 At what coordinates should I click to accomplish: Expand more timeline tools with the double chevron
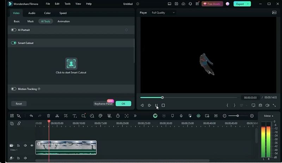[135, 116]
